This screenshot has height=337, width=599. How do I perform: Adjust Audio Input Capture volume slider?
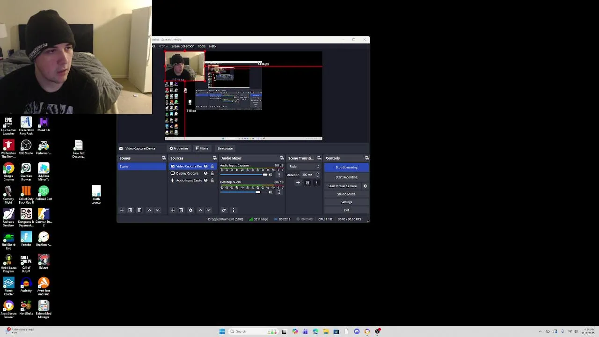coord(243,175)
